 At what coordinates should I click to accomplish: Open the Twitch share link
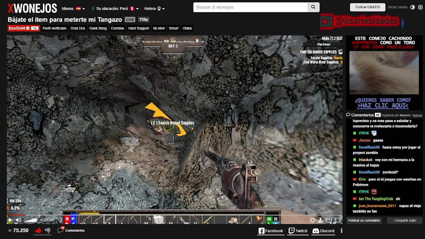click(298, 231)
